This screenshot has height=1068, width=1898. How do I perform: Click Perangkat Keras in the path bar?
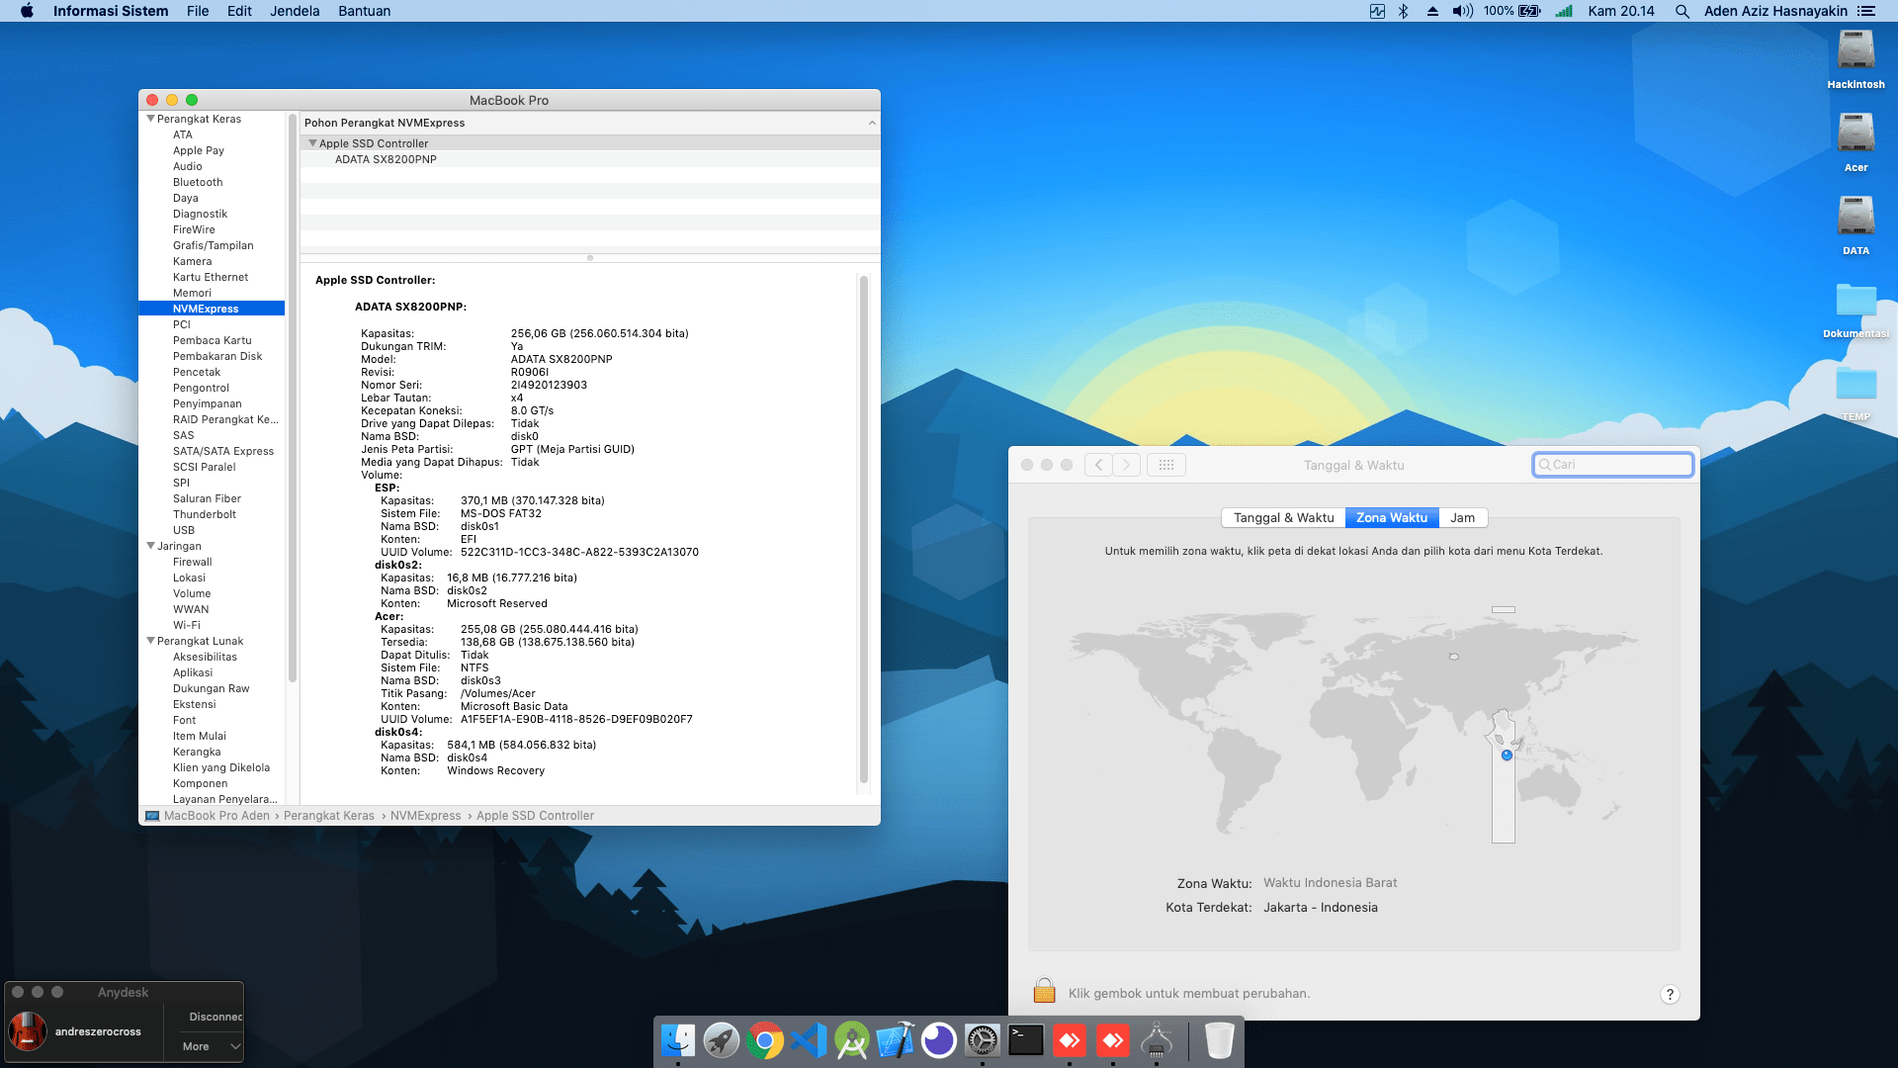point(329,816)
